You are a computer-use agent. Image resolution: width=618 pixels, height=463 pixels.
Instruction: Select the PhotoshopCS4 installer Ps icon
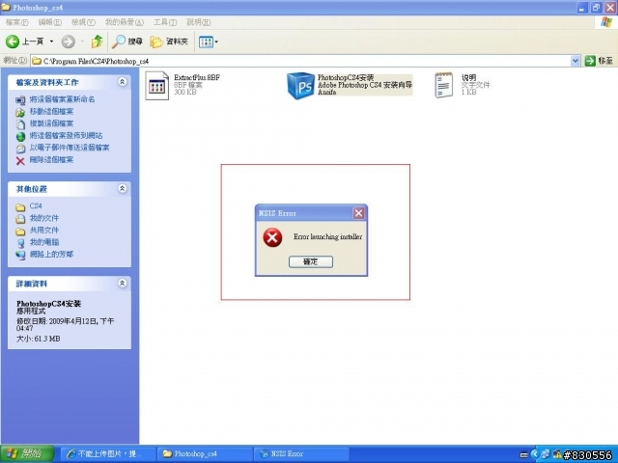pyautogui.click(x=300, y=86)
